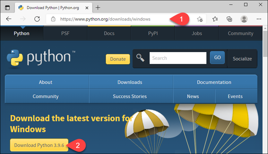This screenshot has width=268, height=154.
Task: Open the Collections panel
Action: click(x=229, y=19)
